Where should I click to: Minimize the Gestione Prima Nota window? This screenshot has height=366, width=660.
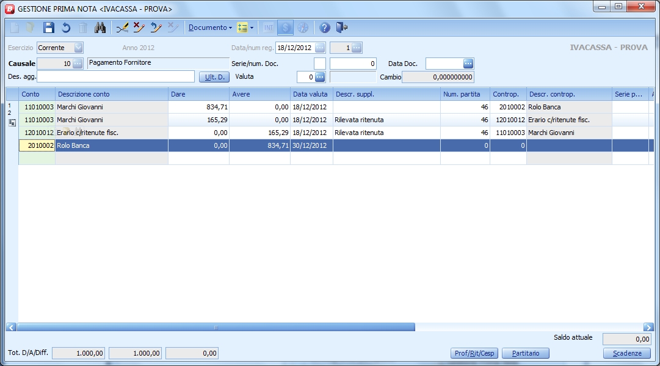click(x=602, y=7)
